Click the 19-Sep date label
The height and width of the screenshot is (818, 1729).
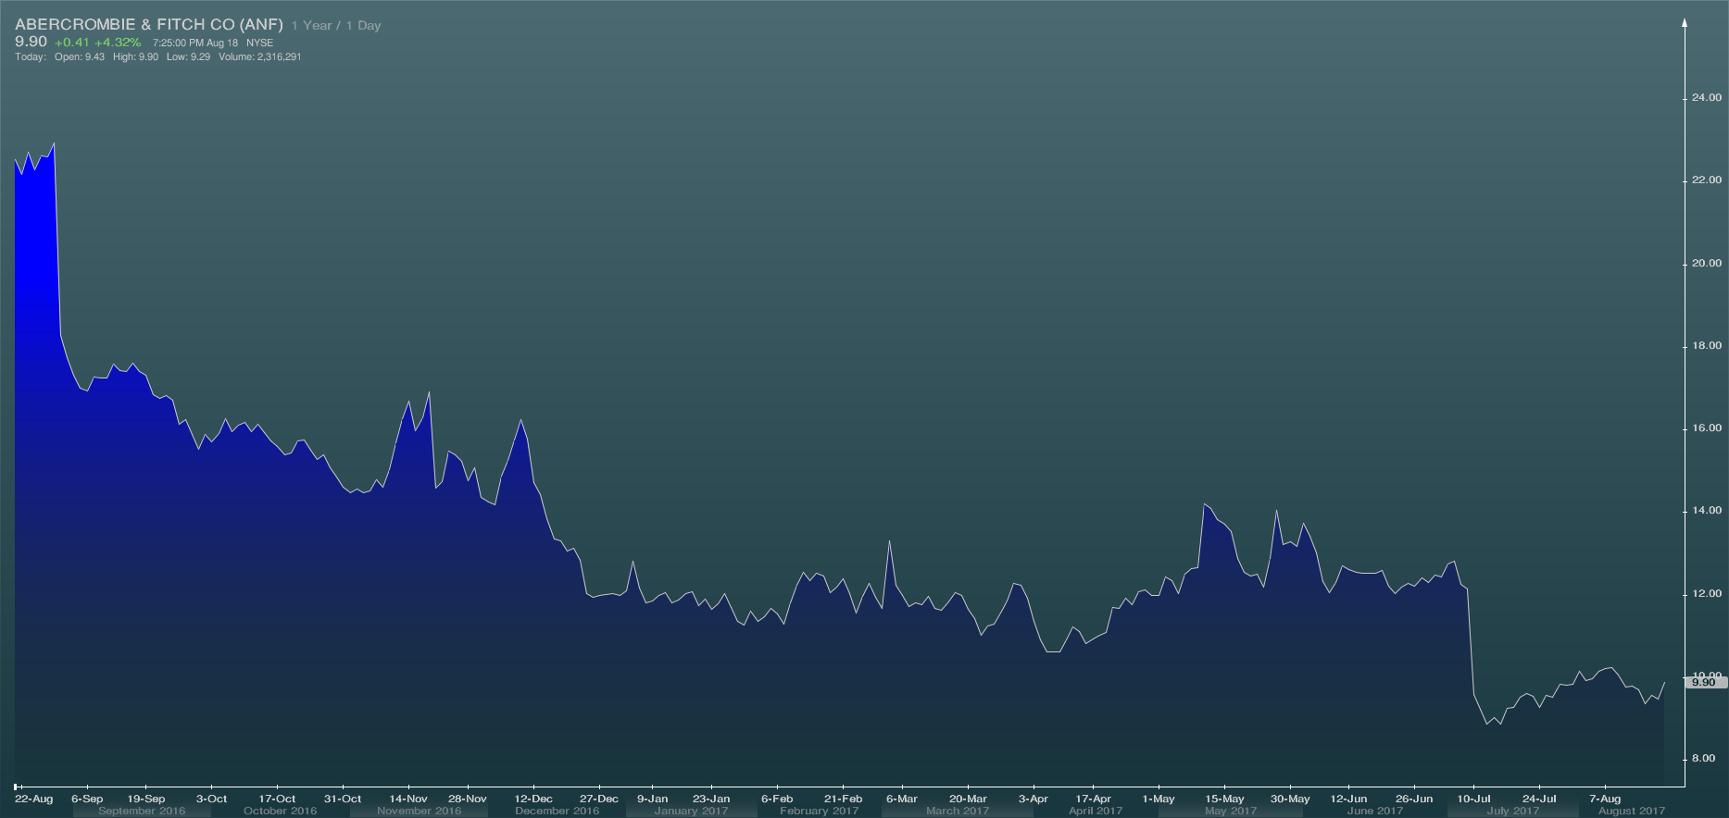(146, 798)
